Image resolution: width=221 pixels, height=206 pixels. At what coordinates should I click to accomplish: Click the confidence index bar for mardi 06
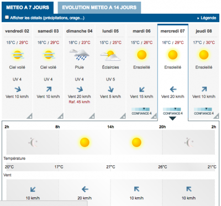click(x=140, y=109)
